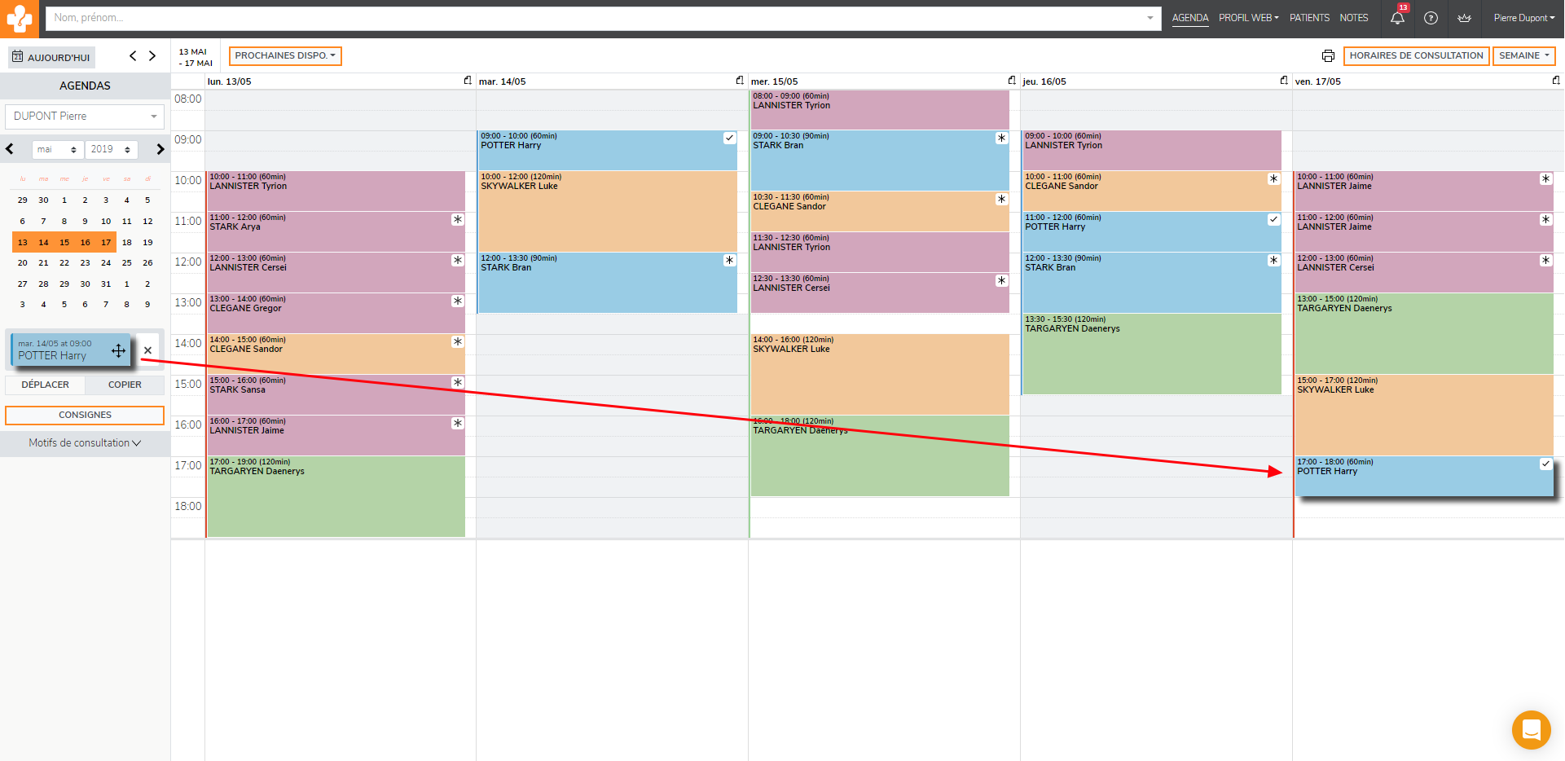Click the move cross icon on clipboard appointment
Image resolution: width=1565 pixels, height=761 pixels.
119,350
